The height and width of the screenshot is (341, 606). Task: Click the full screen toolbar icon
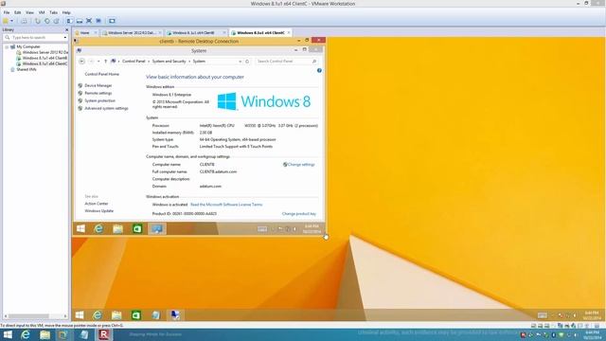(x=89, y=21)
